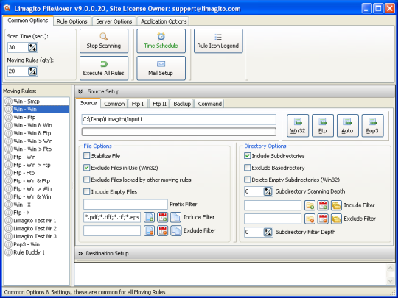
Task: Click add icon beside File Exclude Filter
Action: (x=149, y=230)
